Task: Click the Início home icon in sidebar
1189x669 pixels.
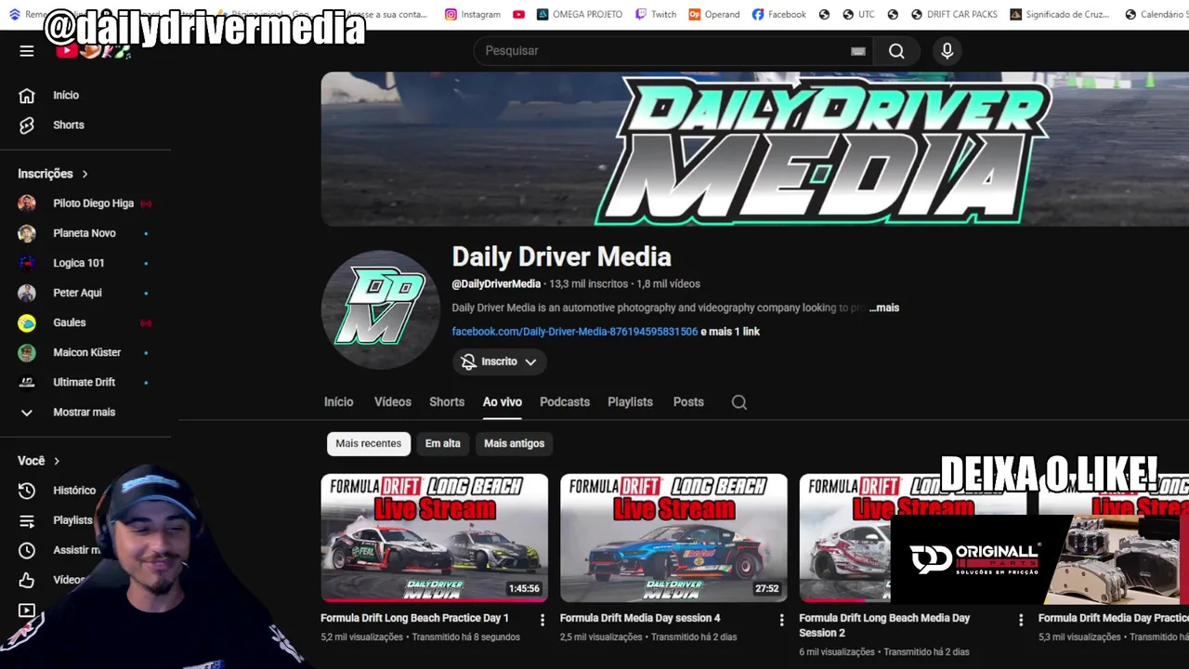Action: (27, 95)
